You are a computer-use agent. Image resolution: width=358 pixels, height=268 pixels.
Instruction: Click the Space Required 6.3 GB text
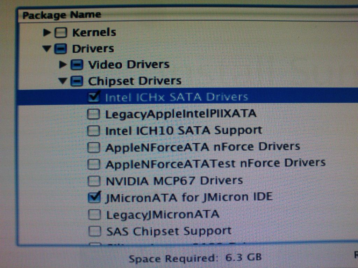point(195,258)
